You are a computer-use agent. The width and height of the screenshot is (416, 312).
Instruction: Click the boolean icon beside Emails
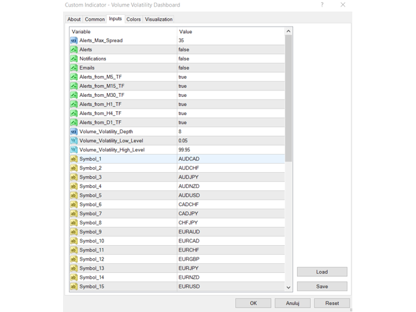tap(73, 68)
